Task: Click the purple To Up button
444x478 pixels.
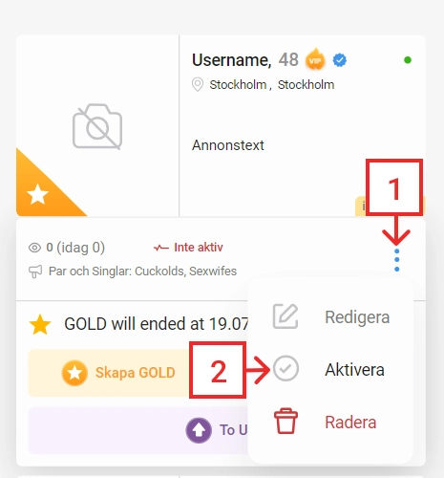Action: coord(138,430)
